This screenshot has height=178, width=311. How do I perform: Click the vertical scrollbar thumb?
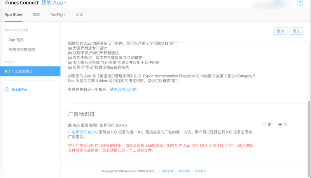point(309,138)
